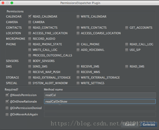Check the ADD_VOICEMAIL option
This screenshot has width=159, height=130.
[78, 50]
